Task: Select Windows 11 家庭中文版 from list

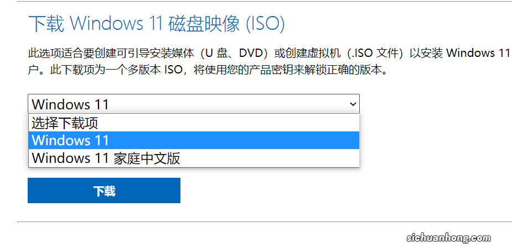Action: pos(194,158)
